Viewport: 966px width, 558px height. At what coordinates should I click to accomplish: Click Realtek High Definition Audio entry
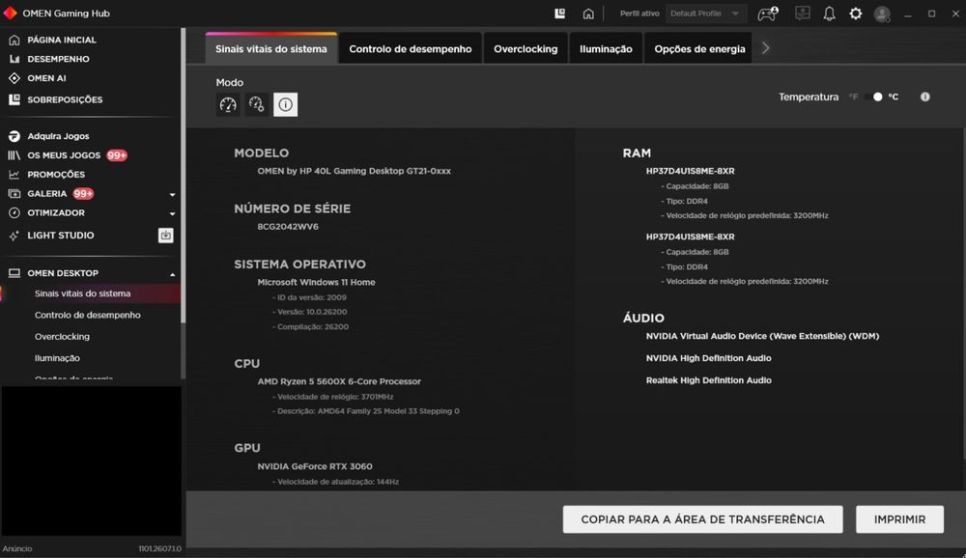click(708, 380)
